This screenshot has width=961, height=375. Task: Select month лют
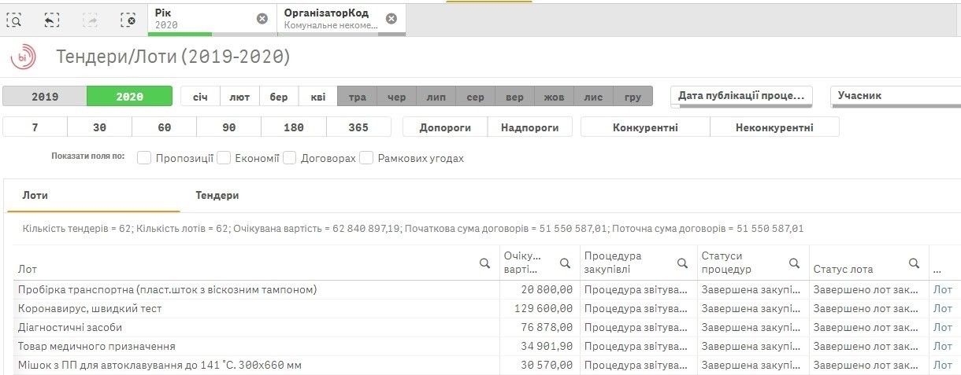[x=239, y=97]
